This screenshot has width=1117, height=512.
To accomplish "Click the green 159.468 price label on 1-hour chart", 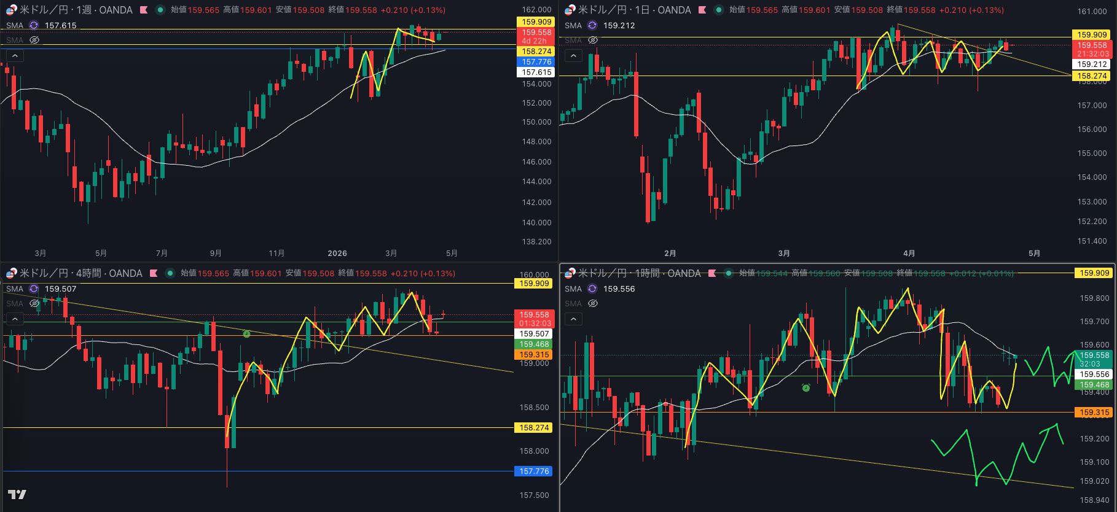I will pyautogui.click(x=1094, y=385).
